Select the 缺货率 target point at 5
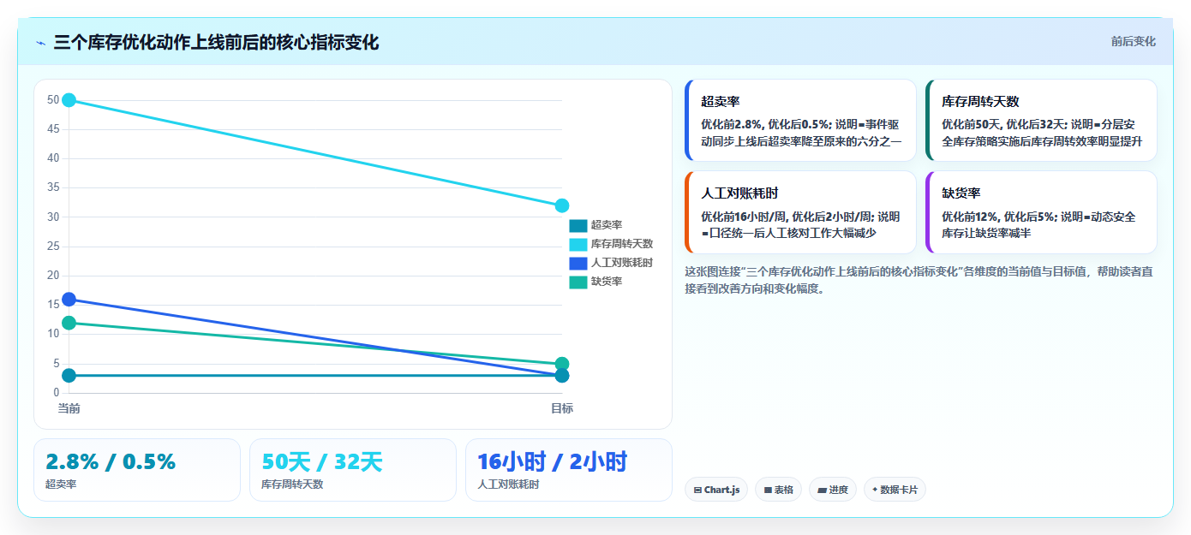 click(x=562, y=364)
